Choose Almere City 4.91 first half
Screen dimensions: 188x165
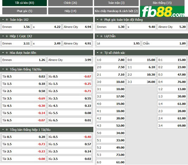[x=77, y=43]
